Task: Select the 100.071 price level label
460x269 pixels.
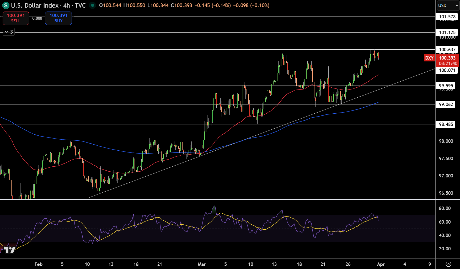Action: [x=447, y=70]
